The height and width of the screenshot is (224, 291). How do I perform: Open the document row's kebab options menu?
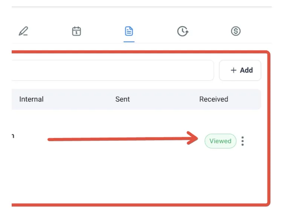pyautogui.click(x=242, y=141)
